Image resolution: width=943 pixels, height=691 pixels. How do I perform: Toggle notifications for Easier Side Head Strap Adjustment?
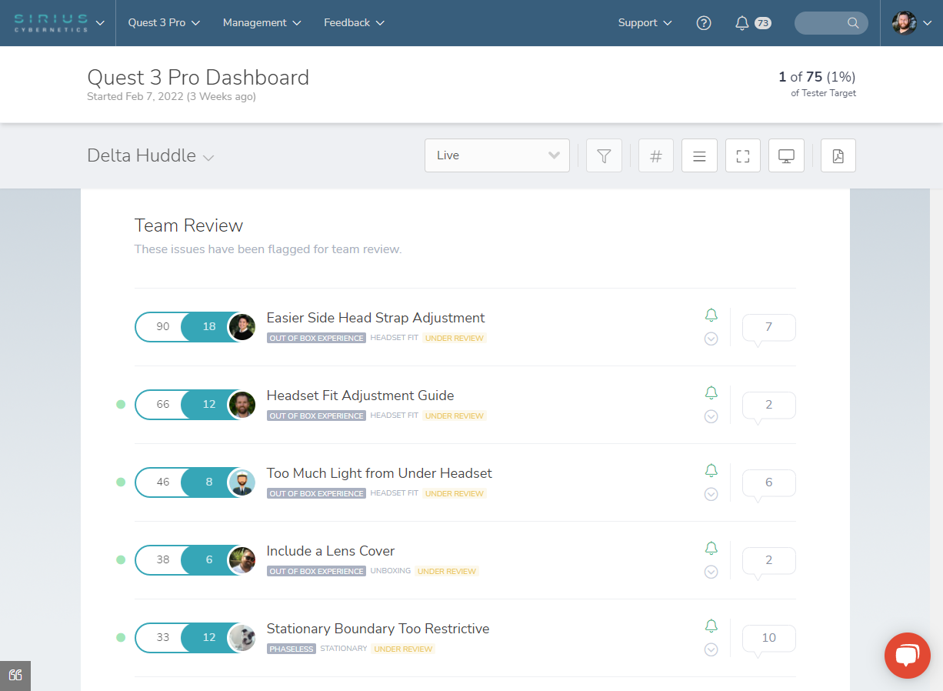[x=711, y=315]
